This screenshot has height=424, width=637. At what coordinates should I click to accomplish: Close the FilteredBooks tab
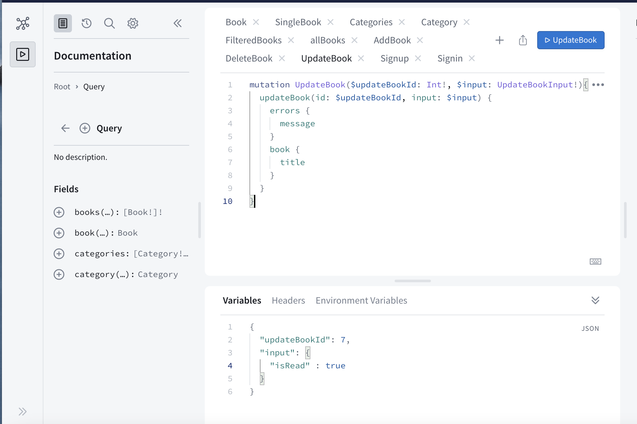[x=291, y=40]
